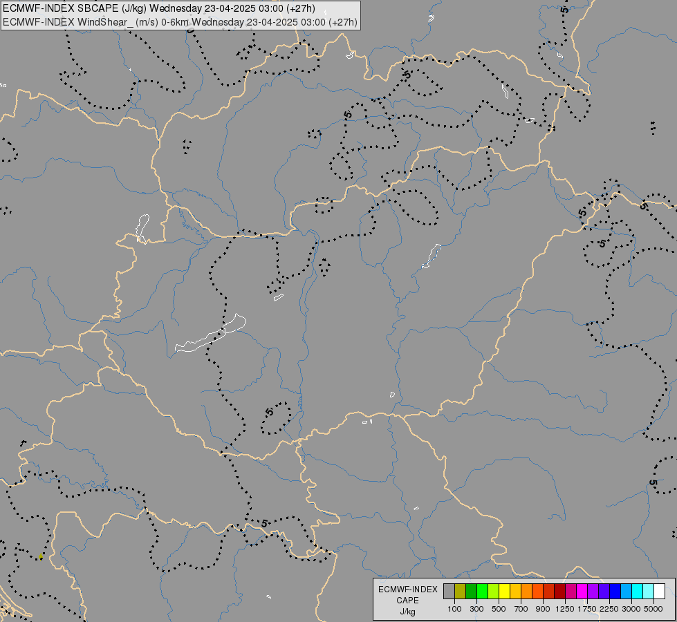Click the pure yellow legend swatch

pos(504,591)
